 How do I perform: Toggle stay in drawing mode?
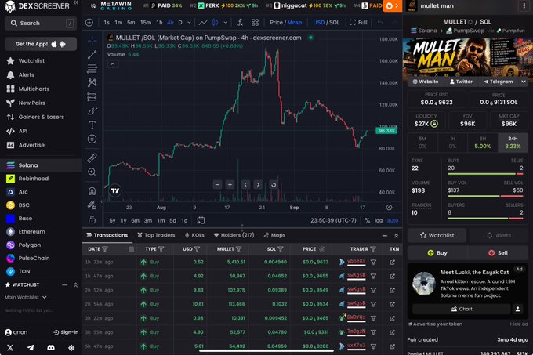tap(92, 205)
